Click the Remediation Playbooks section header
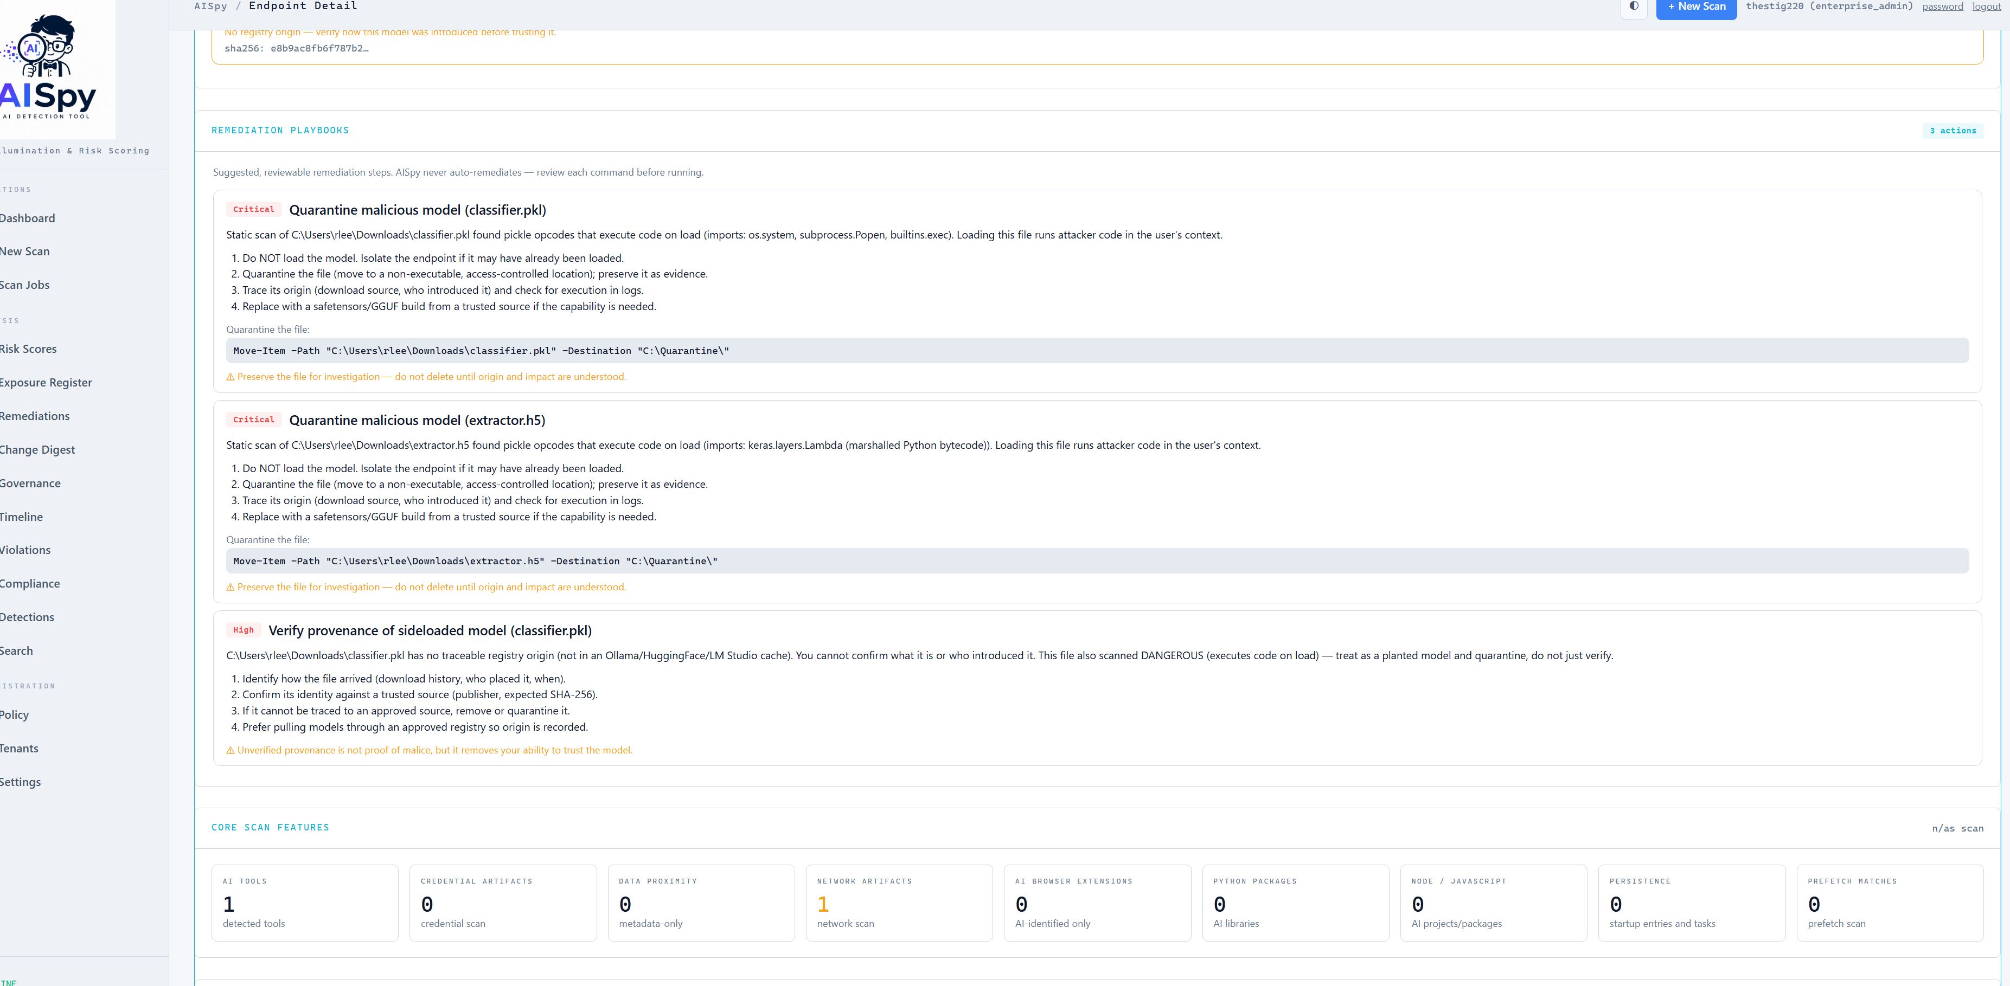Screen dimensions: 2010x986 (280, 130)
